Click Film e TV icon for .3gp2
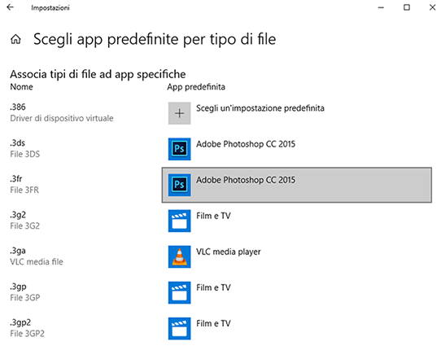This screenshot has height=346, width=441. [180, 329]
